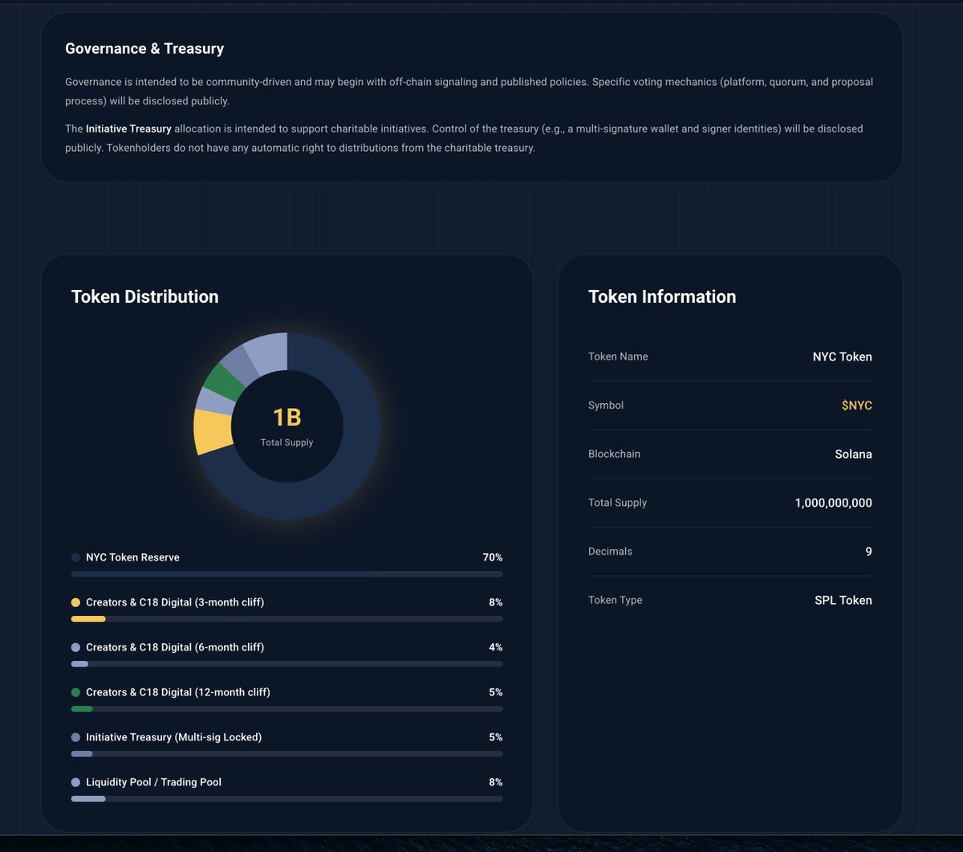Click the 70% reserve value

point(493,557)
